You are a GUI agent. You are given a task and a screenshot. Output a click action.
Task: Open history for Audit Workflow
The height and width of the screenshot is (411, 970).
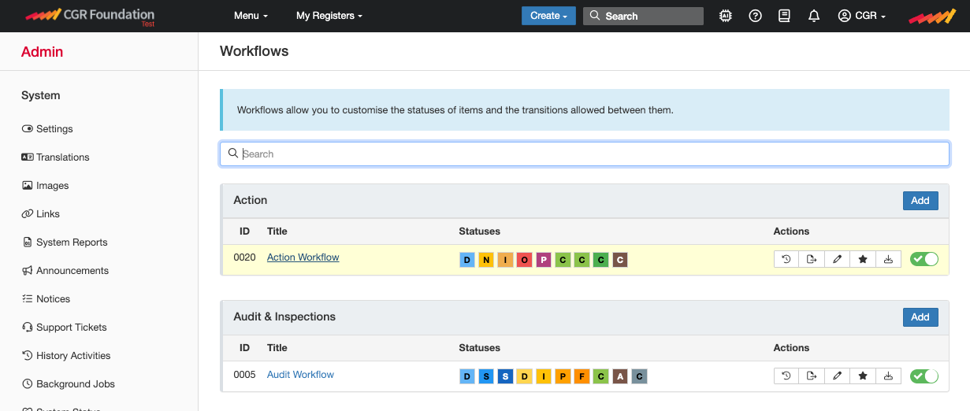(786, 376)
